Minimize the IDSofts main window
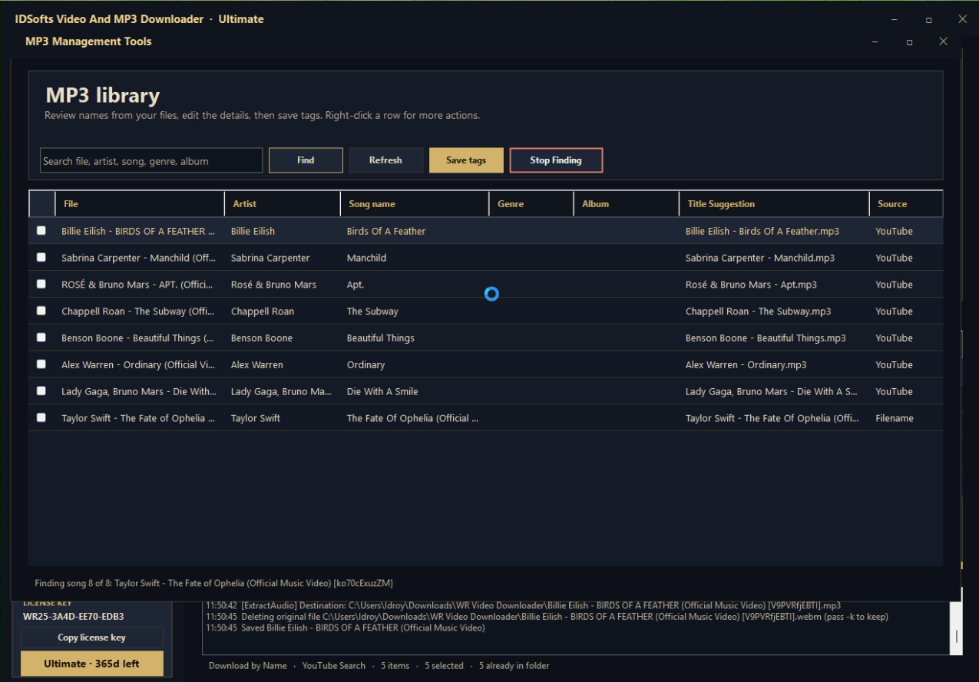The width and height of the screenshot is (979, 682). (x=895, y=19)
